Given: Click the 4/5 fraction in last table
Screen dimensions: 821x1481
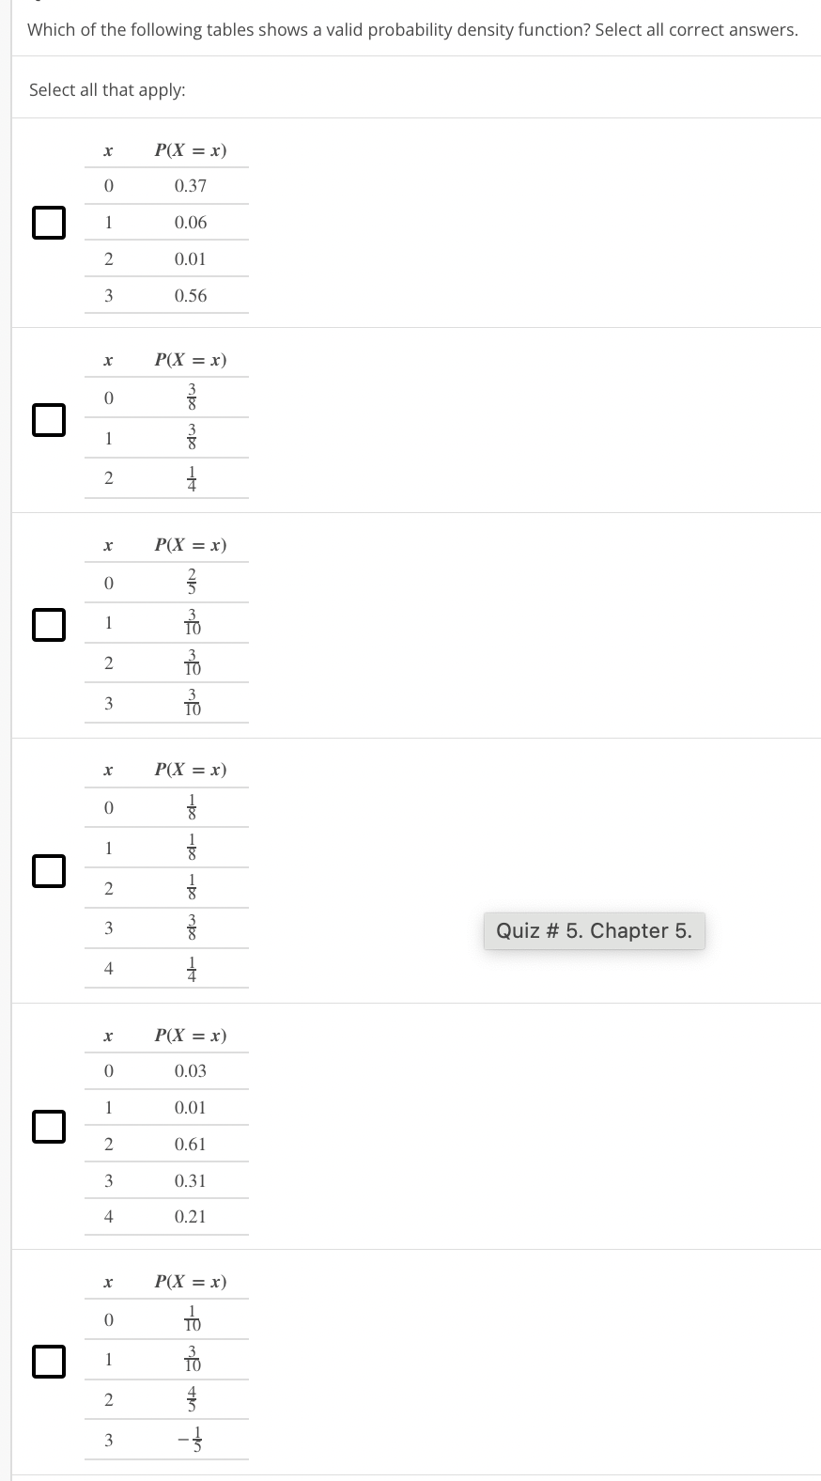Looking at the screenshot, I should tap(192, 1399).
